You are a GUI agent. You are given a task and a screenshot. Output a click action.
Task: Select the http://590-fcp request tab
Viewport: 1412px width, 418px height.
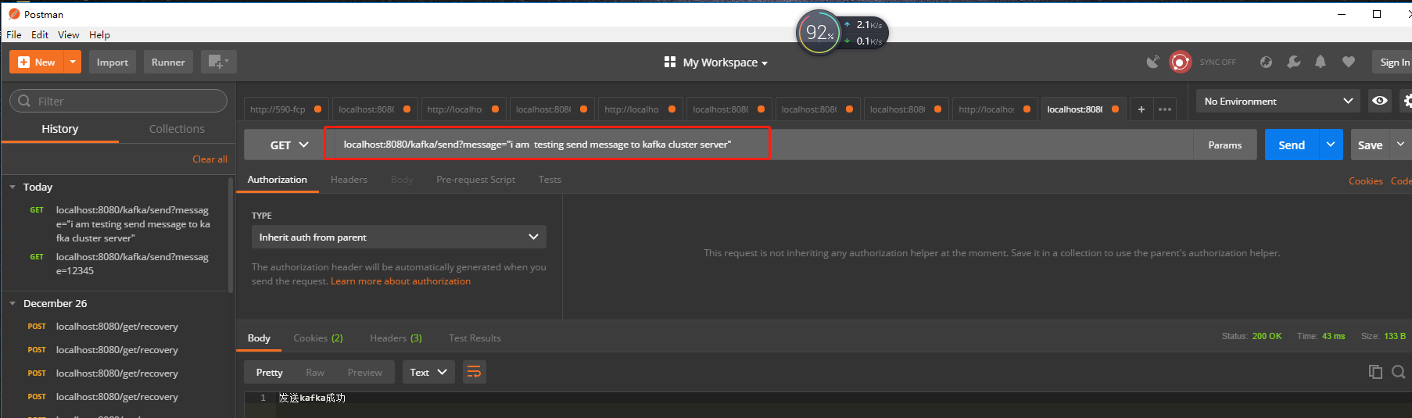[285, 109]
